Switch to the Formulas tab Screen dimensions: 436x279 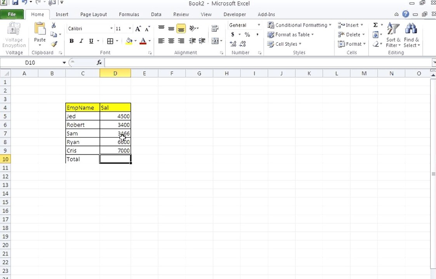tap(129, 14)
